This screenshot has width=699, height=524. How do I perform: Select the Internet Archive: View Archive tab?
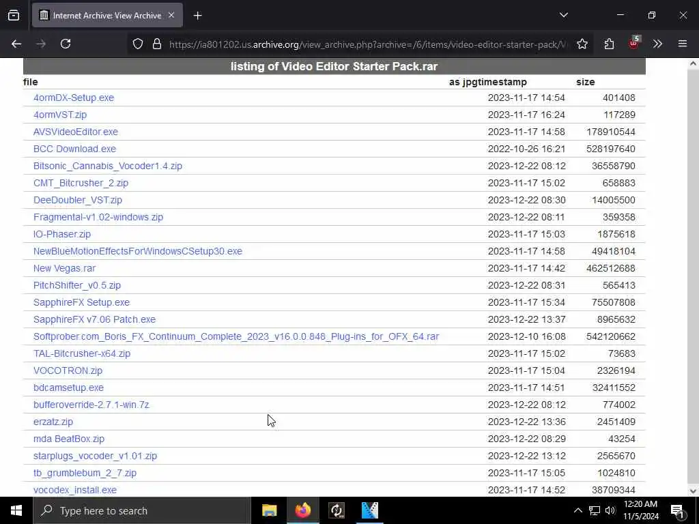pos(107,15)
